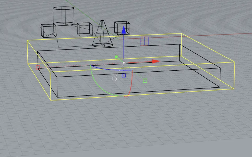
Task: Click the white origin dot of the gizmo
Action: click(x=123, y=63)
